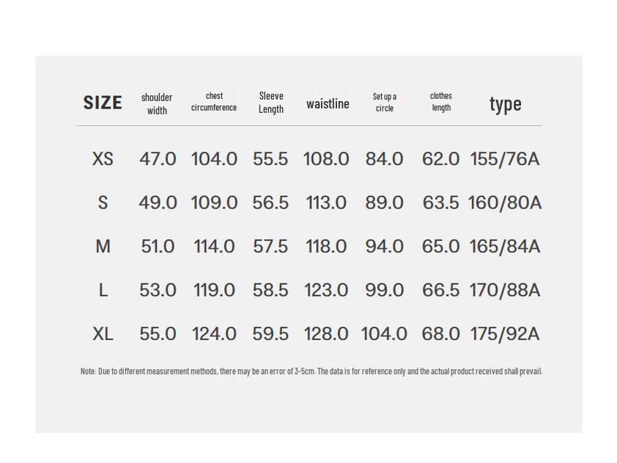This screenshot has height=463, width=617.
Task: Click the 63.5 clothes length value
Action: 440,203
